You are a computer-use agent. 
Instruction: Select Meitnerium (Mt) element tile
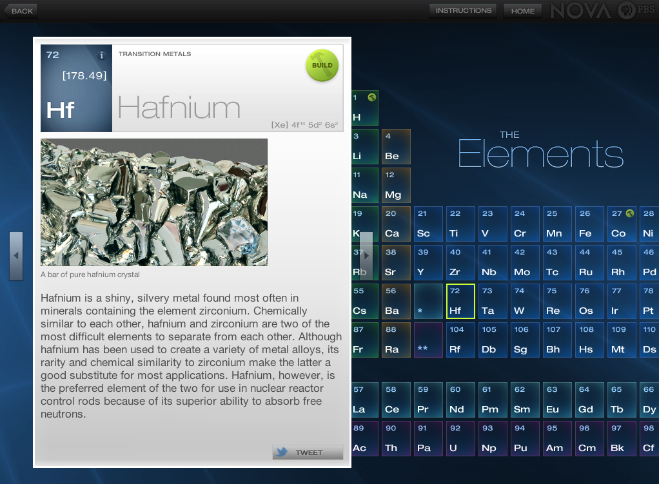[x=622, y=340]
